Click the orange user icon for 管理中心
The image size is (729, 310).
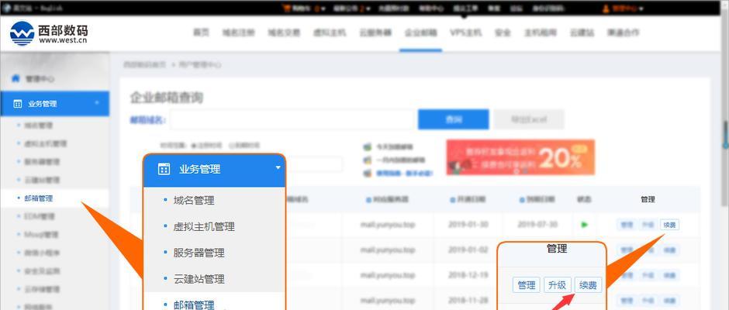tap(606, 9)
